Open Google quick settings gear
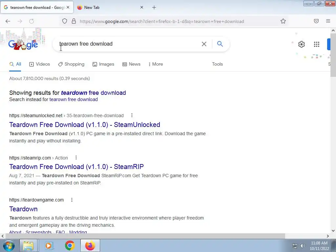336x252 pixels. coord(302,44)
